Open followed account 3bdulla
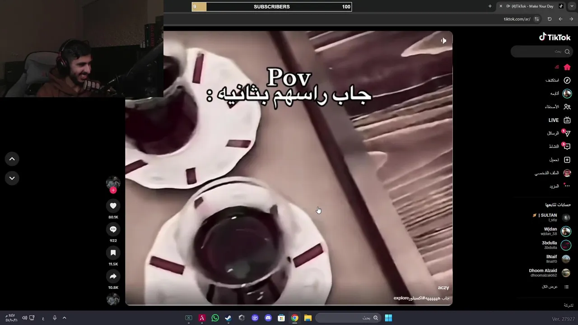The image size is (578, 325). [x=556, y=245]
